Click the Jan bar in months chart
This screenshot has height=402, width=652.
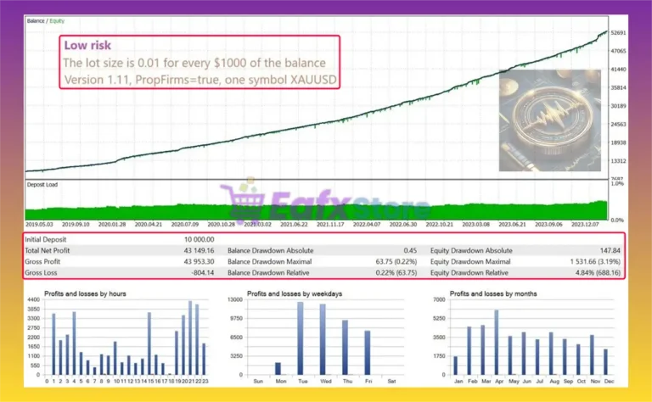(455, 366)
